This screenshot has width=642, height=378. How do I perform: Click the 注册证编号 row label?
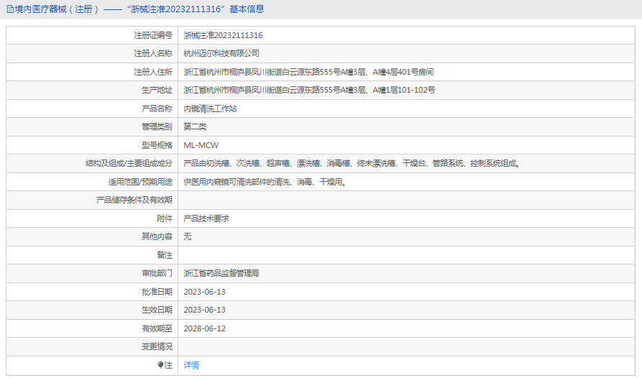click(153, 35)
